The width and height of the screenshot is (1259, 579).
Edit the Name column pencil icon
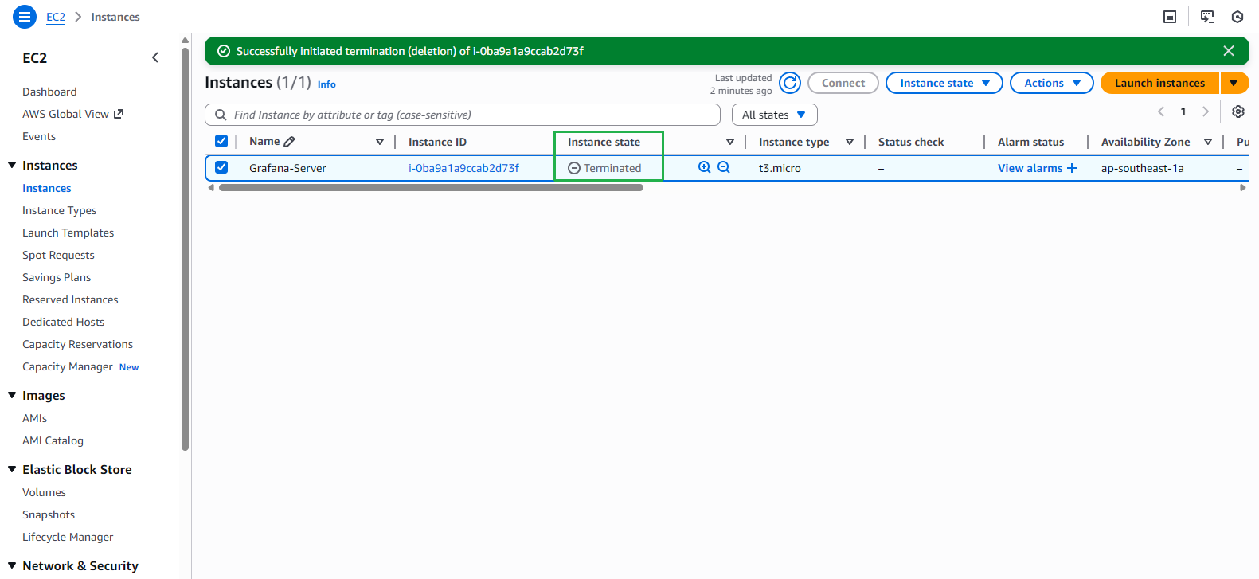289,142
